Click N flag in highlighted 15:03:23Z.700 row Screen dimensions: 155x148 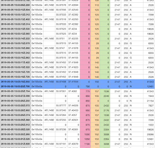[131, 86]
